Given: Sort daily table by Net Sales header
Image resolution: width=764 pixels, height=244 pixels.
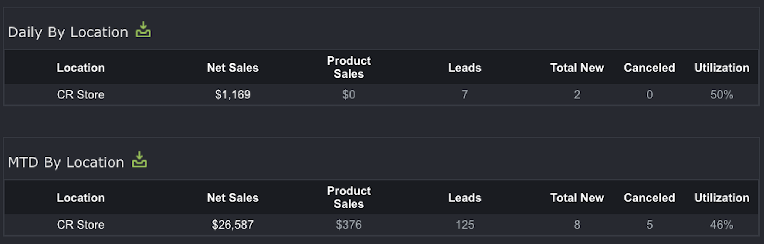Looking at the screenshot, I should [x=233, y=68].
